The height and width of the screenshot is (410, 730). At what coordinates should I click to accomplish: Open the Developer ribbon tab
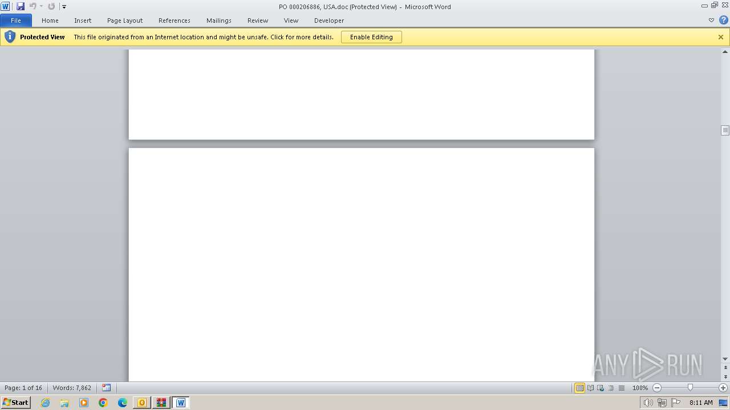329,20
